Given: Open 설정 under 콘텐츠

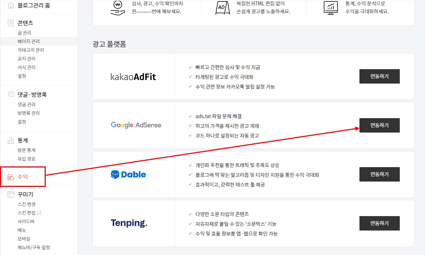Looking at the screenshot, I should [22, 76].
